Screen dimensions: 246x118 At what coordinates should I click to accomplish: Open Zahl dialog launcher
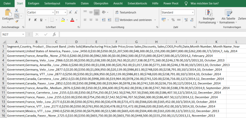(194, 27)
